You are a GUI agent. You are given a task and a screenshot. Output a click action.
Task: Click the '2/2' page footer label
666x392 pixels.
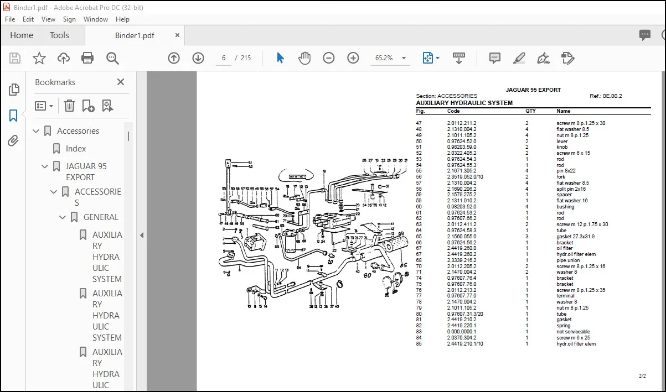[642, 376]
